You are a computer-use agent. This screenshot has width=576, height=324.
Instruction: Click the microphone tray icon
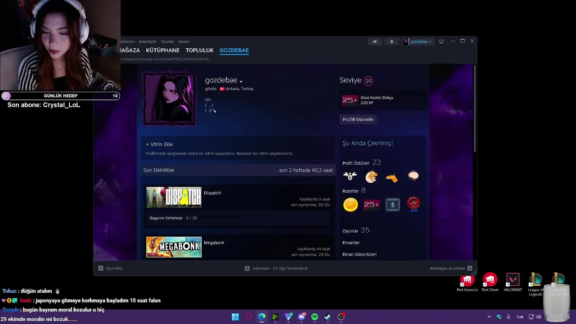(x=508, y=317)
